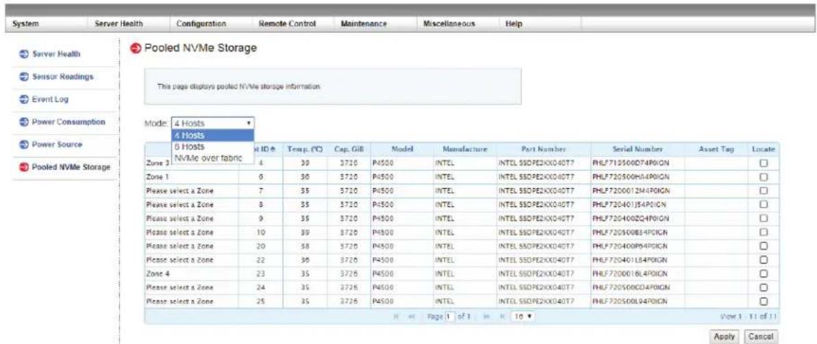Open Configuration menu
Screen dimensions: 817x344
pyautogui.click(x=201, y=24)
